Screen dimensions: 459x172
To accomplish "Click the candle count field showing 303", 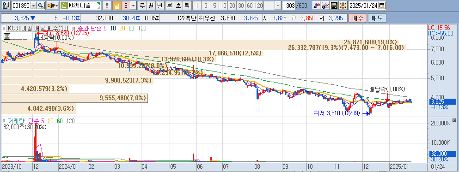I will (288, 6).
